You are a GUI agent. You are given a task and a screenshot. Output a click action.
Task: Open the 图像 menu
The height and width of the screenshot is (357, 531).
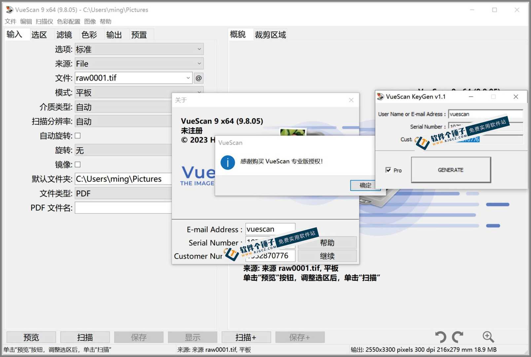(90, 21)
